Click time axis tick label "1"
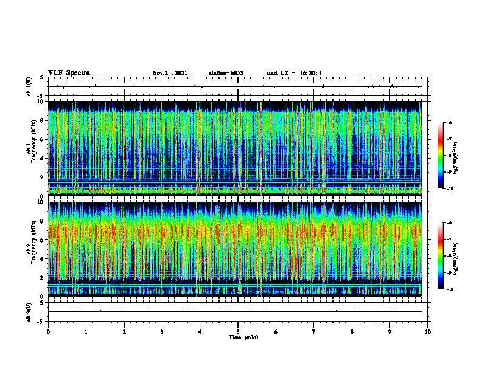This screenshot has height=372, width=482. (86, 332)
